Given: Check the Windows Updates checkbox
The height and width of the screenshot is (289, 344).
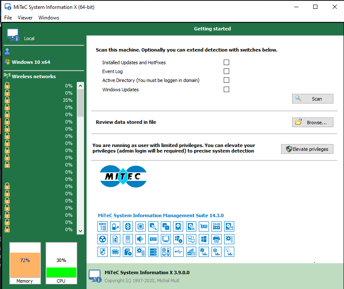Looking at the screenshot, I should [x=226, y=90].
